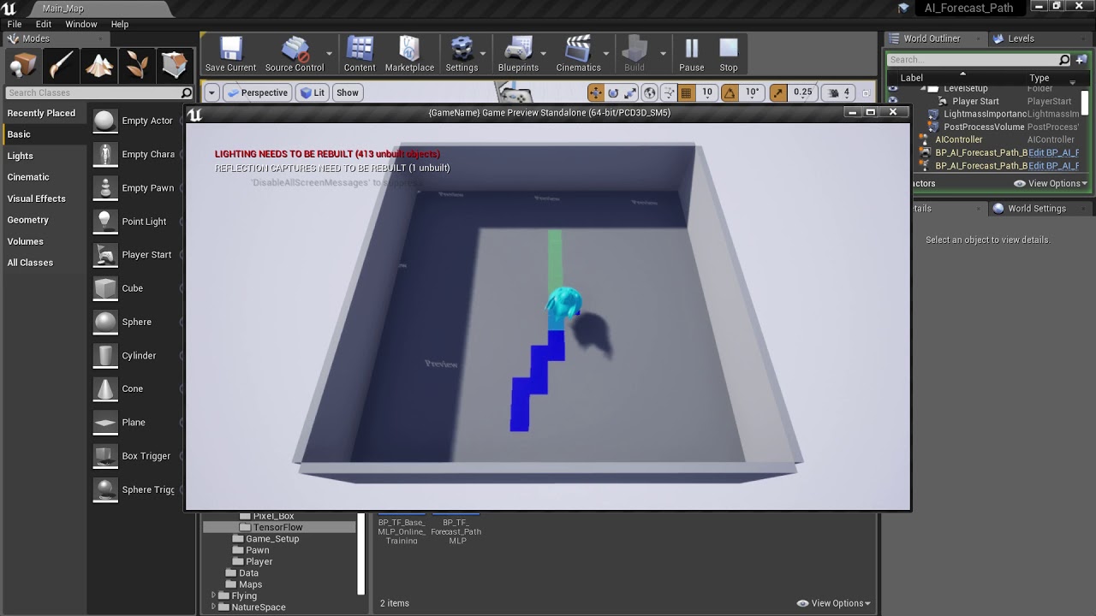Select the Geometry Editing mode icon
The height and width of the screenshot is (616, 1096).
175,65
